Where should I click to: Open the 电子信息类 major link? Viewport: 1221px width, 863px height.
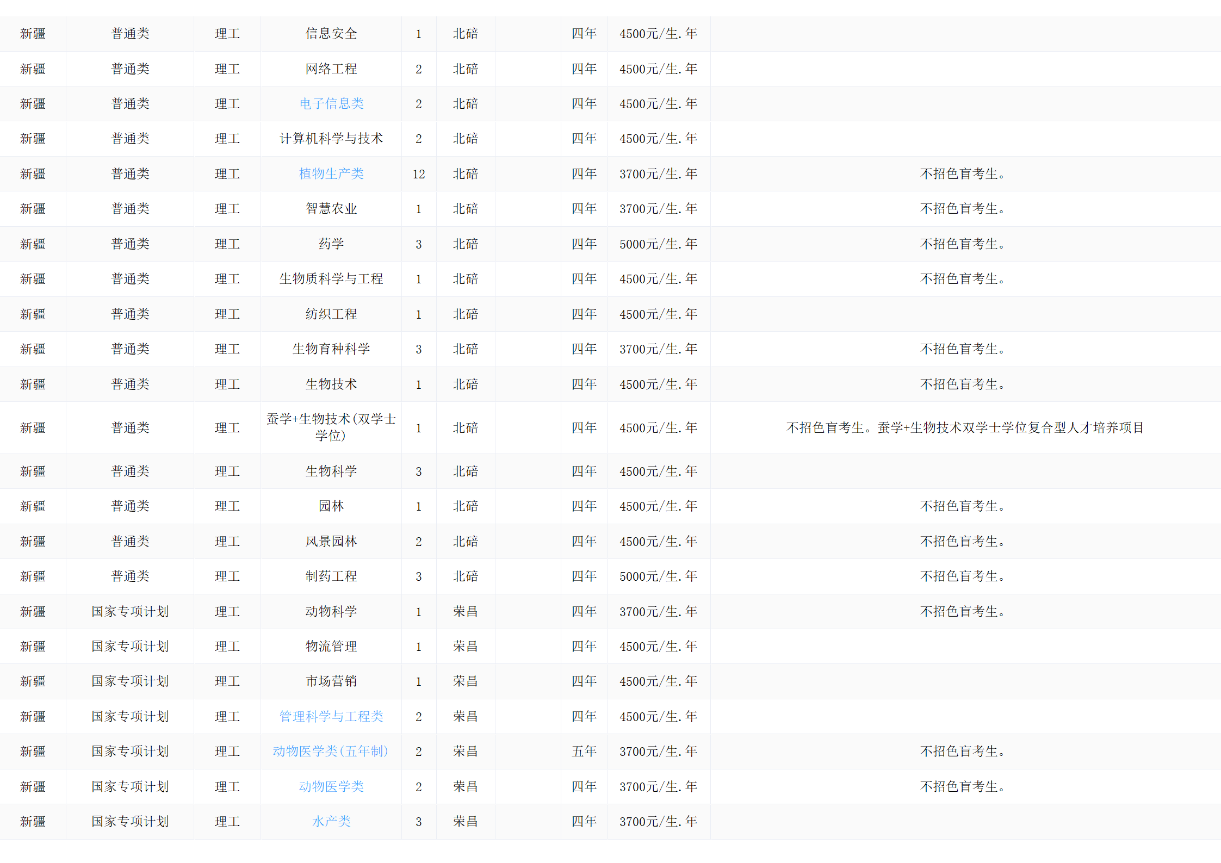(x=331, y=103)
